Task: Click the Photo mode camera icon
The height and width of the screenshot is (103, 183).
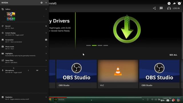Action: coord(3,47)
